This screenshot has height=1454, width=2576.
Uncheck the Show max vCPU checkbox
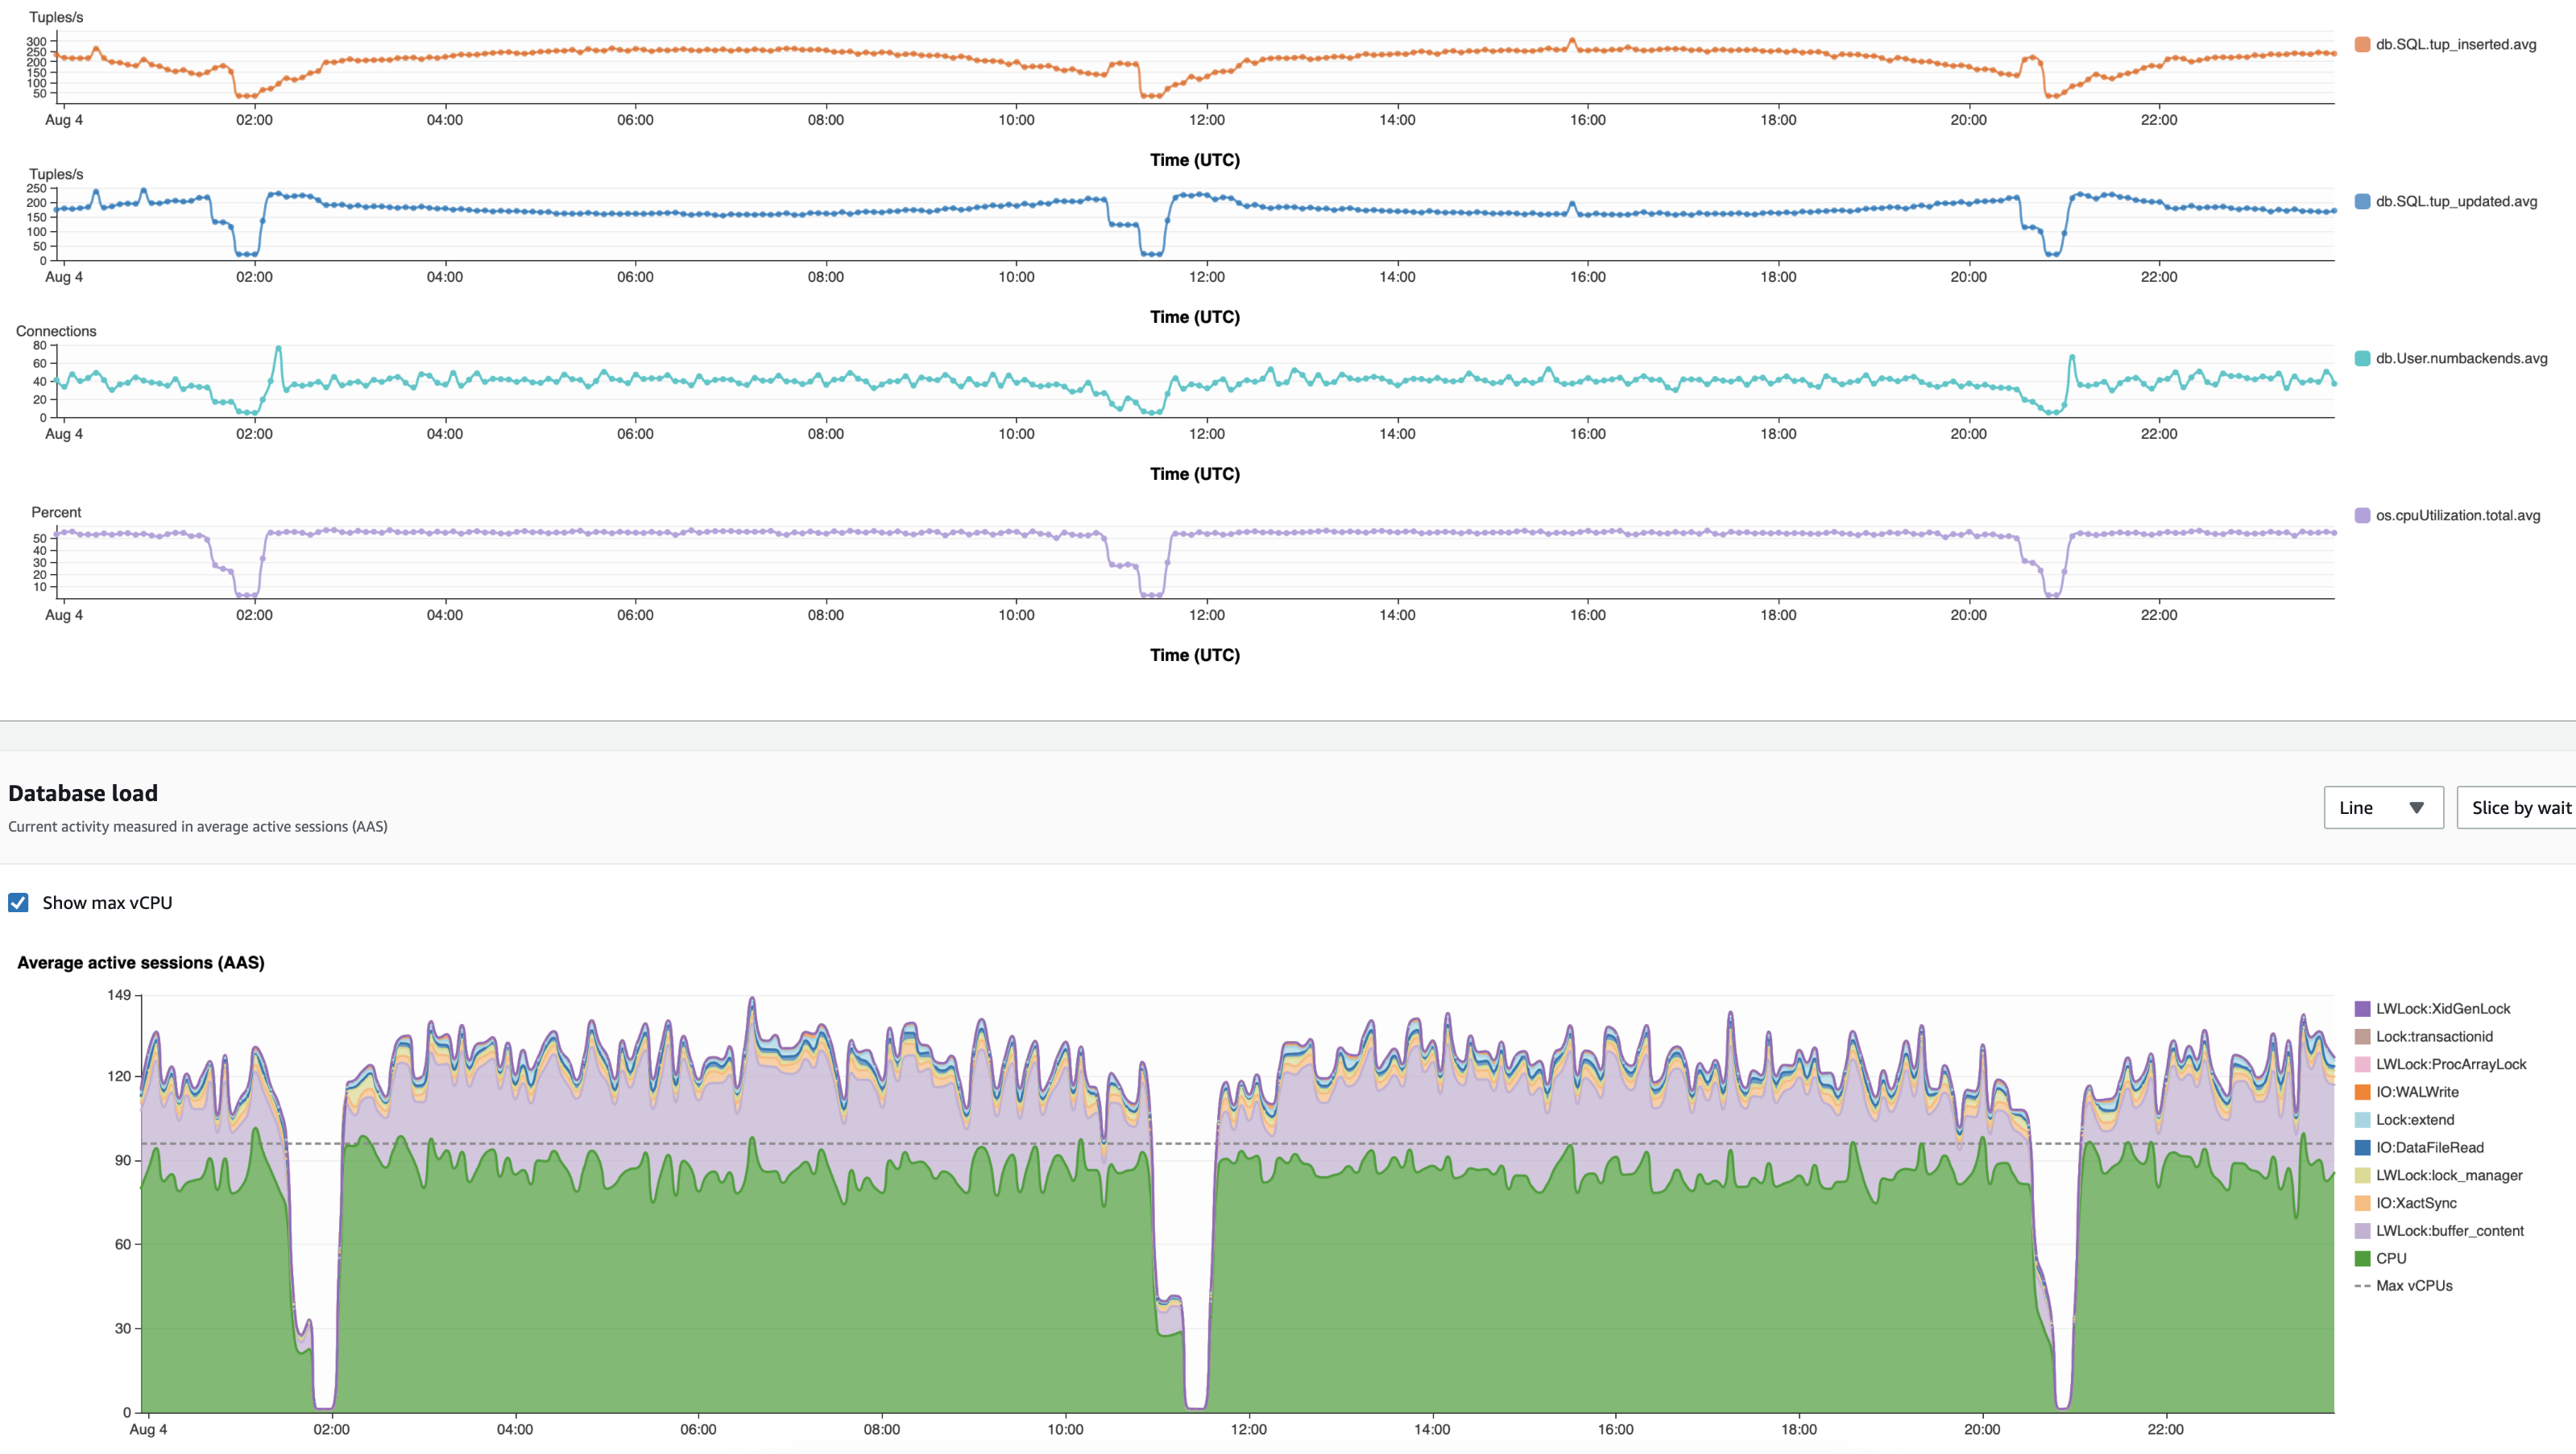pos(18,903)
